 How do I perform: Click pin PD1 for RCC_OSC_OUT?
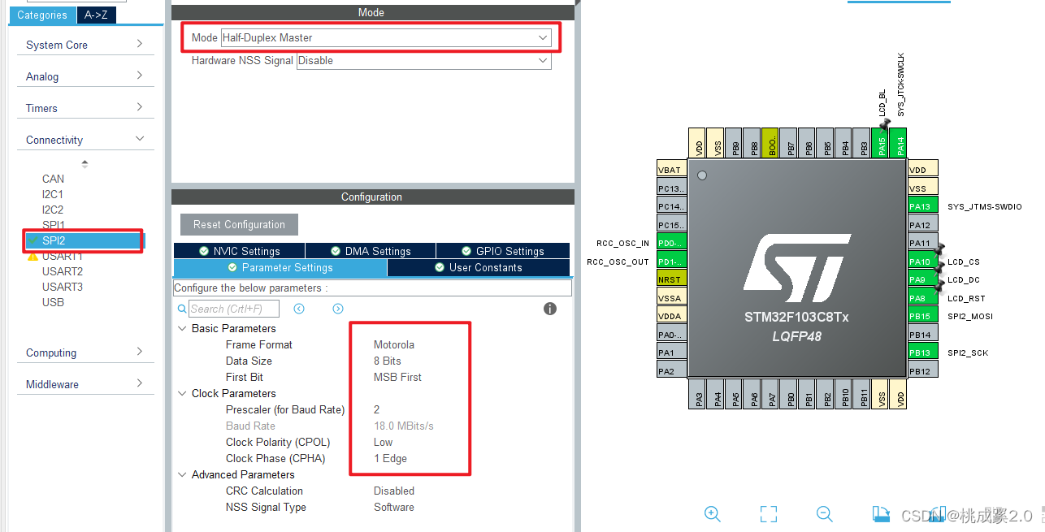672,262
